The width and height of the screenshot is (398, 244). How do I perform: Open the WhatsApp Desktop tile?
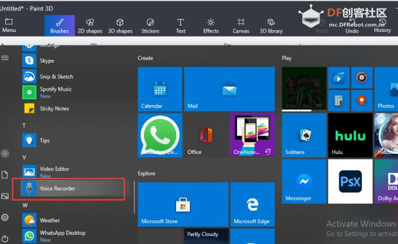point(160,135)
